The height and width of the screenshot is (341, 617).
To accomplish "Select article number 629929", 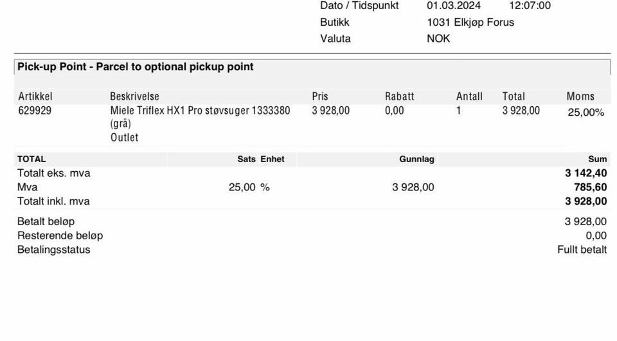I will [x=35, y=111].
